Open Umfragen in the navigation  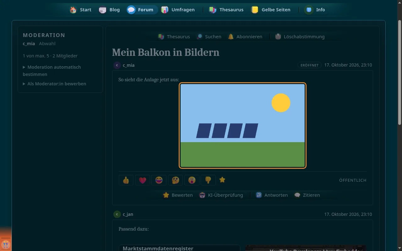point(178,10)
